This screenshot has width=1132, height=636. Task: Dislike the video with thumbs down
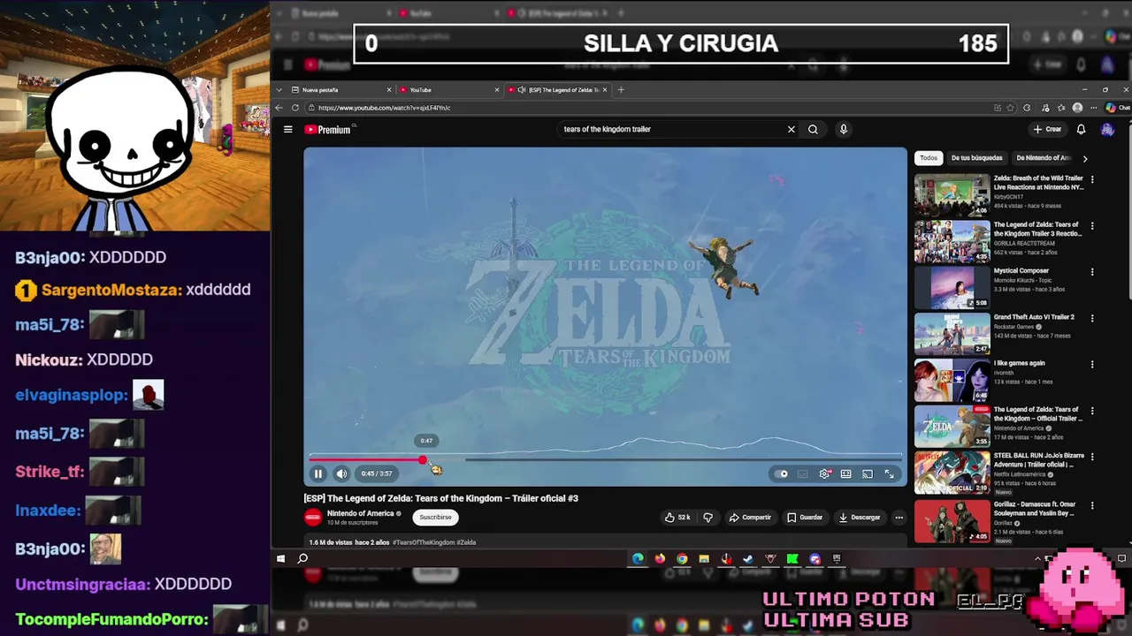point(707,518)
